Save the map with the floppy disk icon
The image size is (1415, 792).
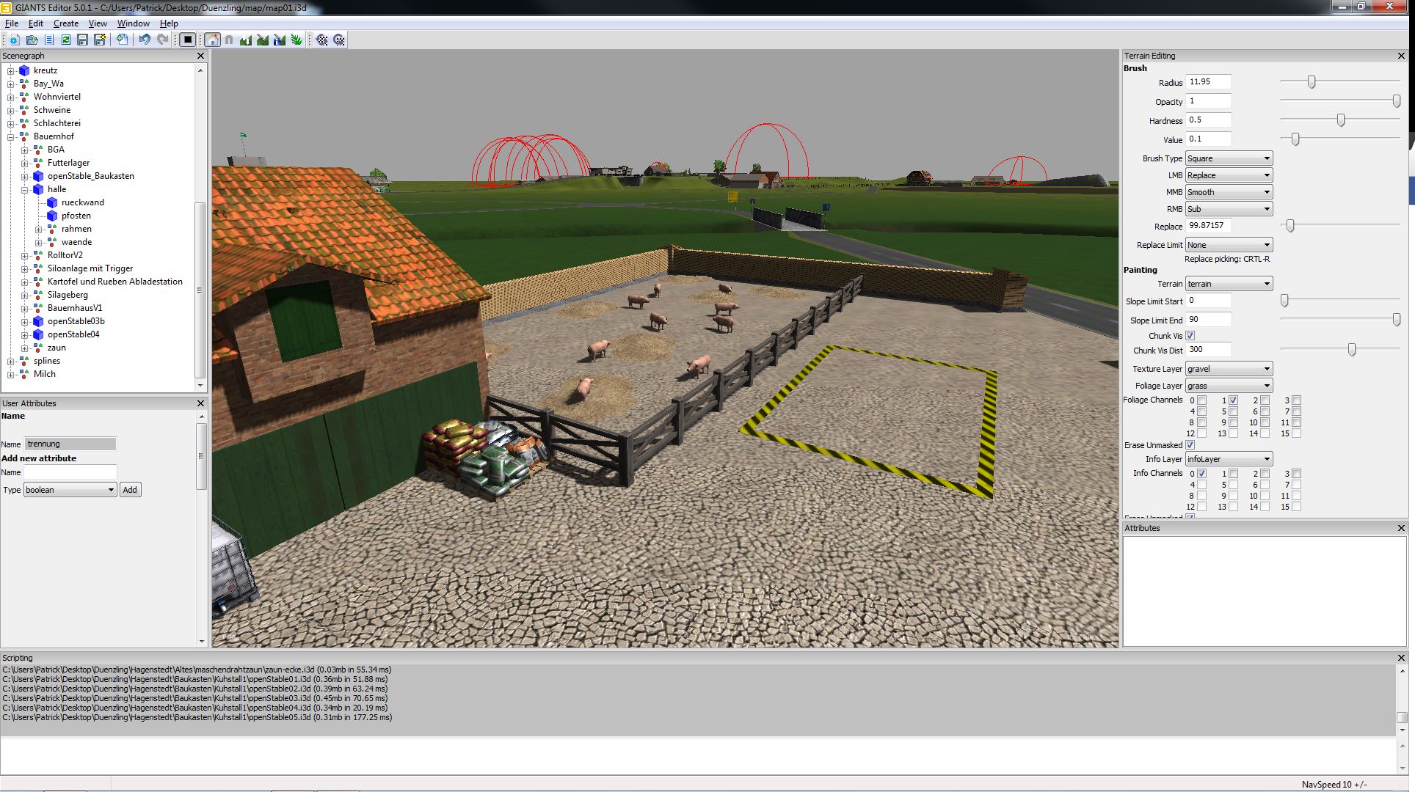click(x=82, y=40)
